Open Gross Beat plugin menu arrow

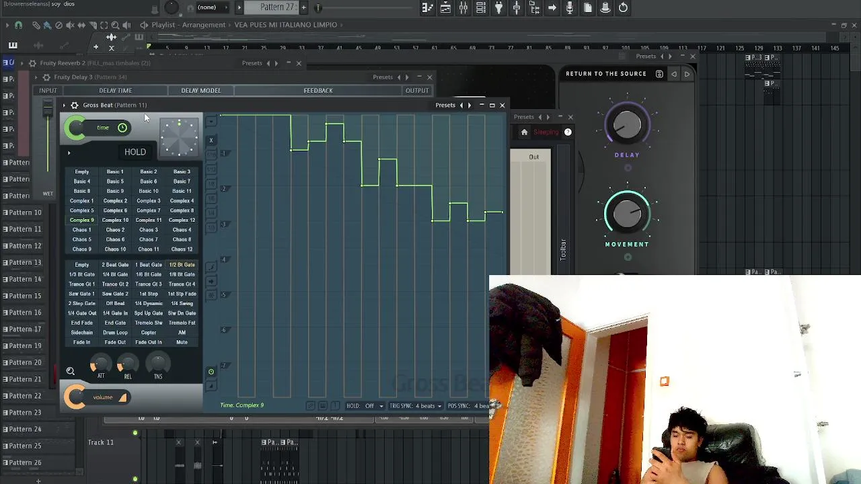point(64,105)
